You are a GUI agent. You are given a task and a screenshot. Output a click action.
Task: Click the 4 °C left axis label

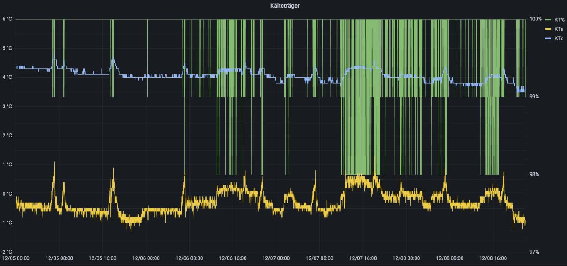pos(7,77)
